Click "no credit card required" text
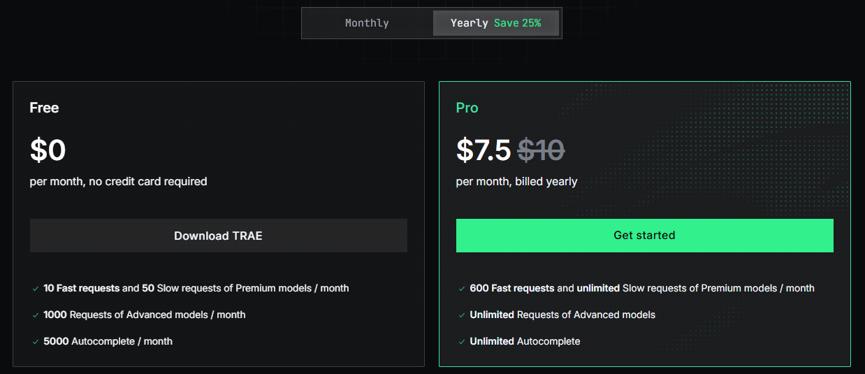Image resolution: width=865 pixels, height=374 pixels. click(x=148, y=182)
